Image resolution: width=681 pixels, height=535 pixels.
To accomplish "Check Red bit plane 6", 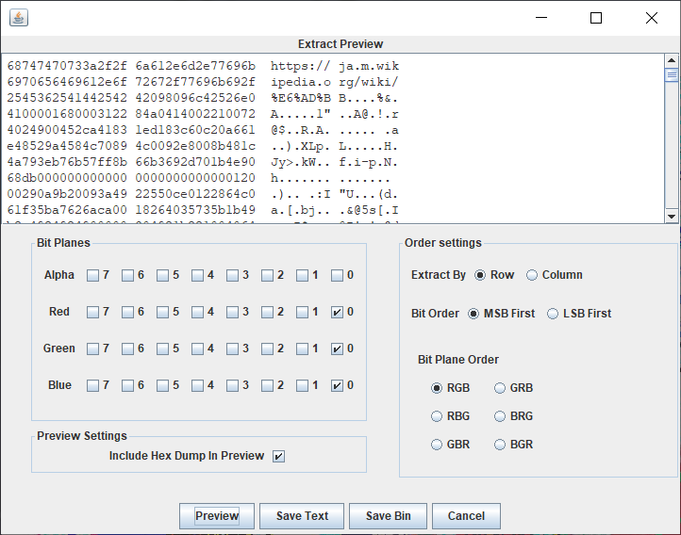I will point(127,312).
